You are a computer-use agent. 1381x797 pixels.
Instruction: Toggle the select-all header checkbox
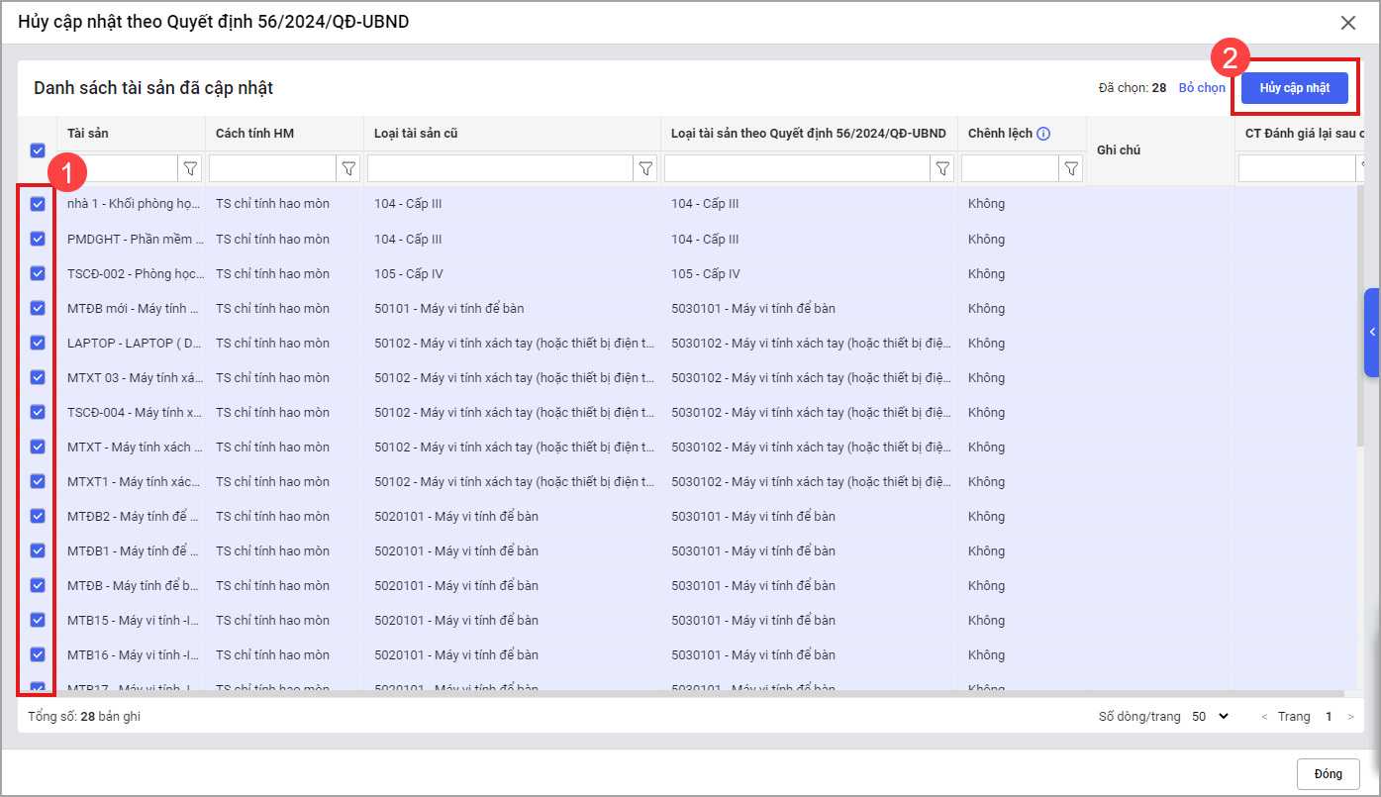(x=38, y=150)
